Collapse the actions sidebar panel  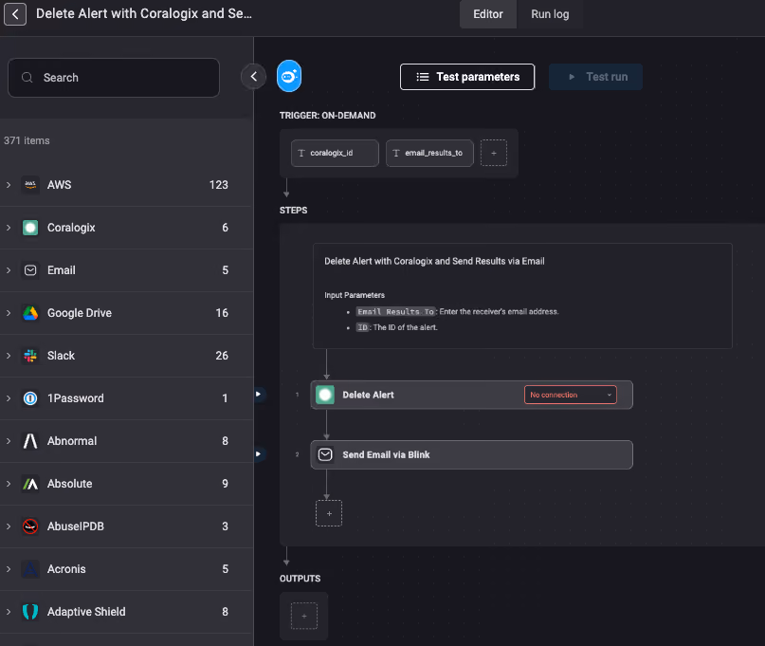coord(253,76)
